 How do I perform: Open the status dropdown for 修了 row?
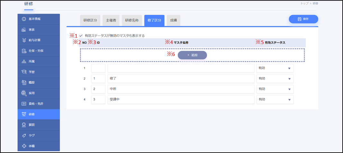tap(275, 79)
